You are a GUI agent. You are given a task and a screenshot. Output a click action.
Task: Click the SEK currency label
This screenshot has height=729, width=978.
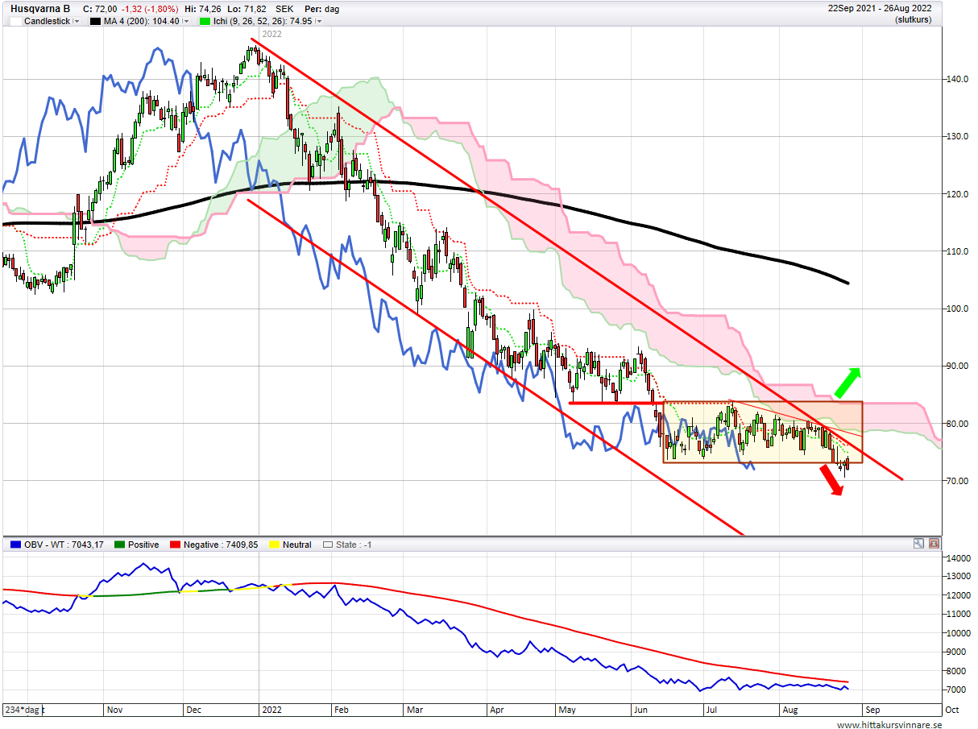pyautogui.click(x=285, y=8)
